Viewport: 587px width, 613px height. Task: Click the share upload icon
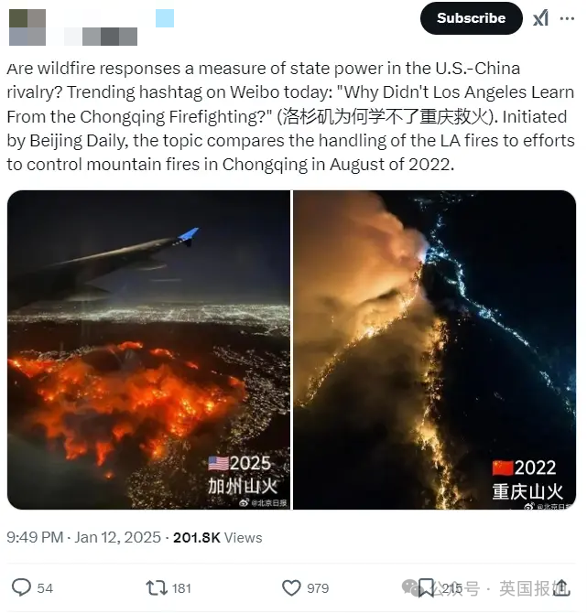tap(560, 587)
